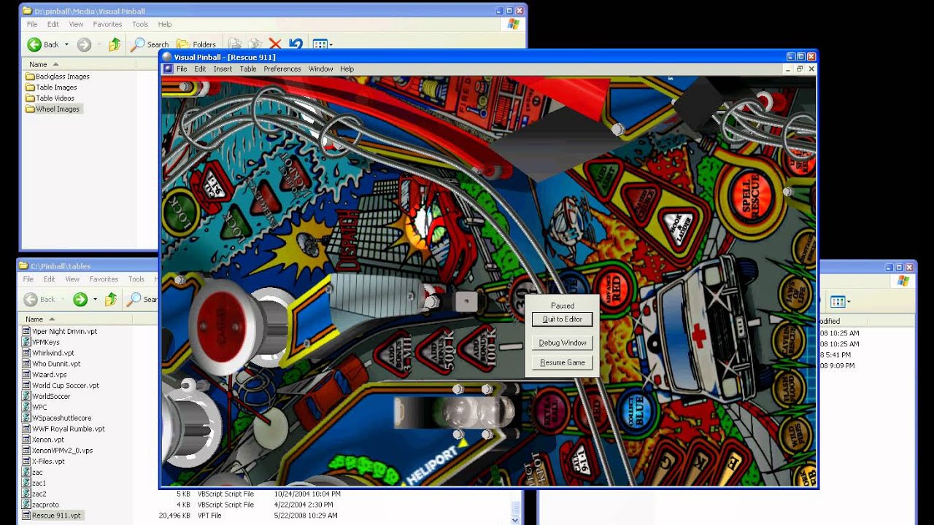Open Visual Pinball File menu
The height and width of the screenshot is (525, 934).
tap(182, 69)
